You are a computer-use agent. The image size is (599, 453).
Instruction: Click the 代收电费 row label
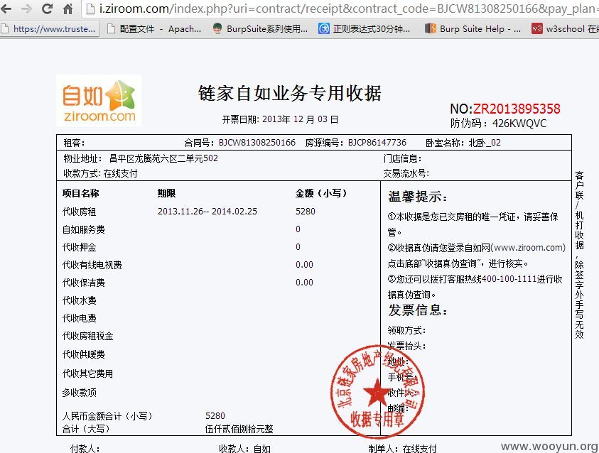[x=79, y=318]
